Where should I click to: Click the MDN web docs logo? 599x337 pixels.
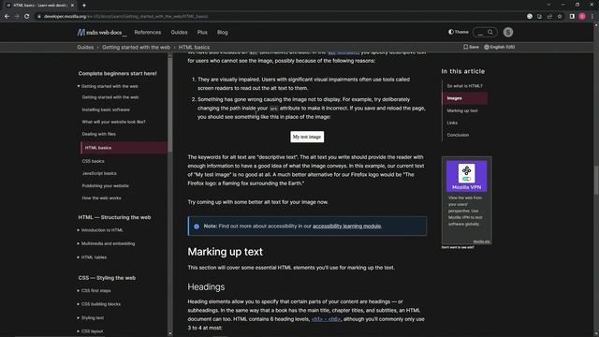102,33
